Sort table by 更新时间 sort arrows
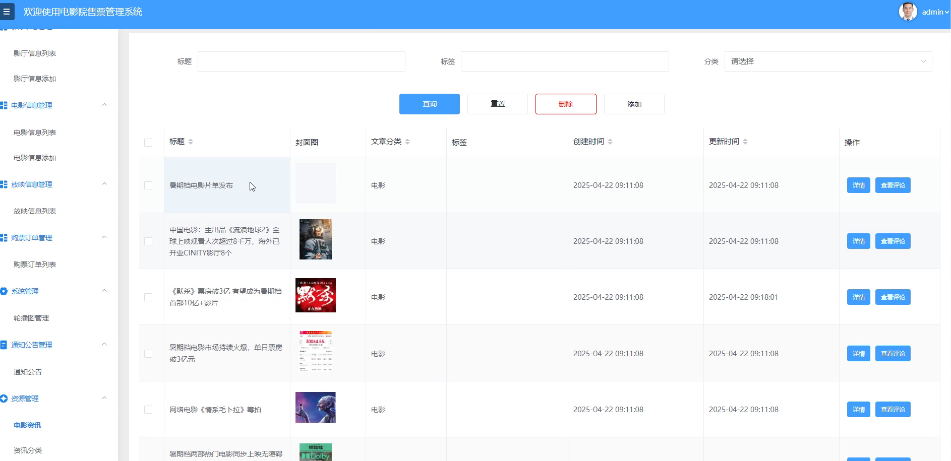The height and width of the screenshot is (461, 951). [x=745, y=142]
